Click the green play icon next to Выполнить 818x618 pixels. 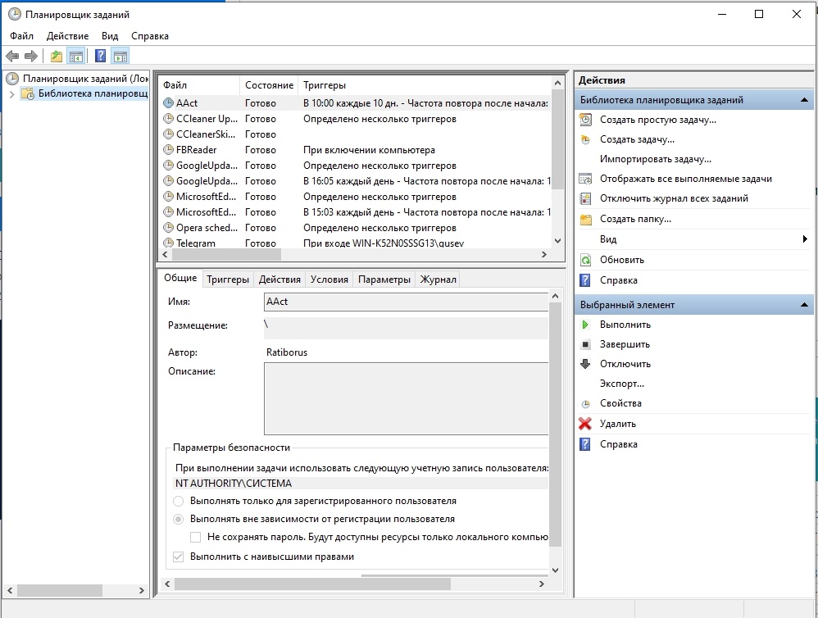(x=585, y=325)
